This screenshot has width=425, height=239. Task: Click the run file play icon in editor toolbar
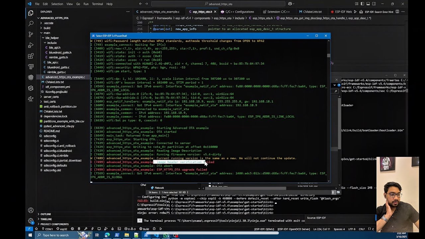pyautogui.click(x=355, y=12)
